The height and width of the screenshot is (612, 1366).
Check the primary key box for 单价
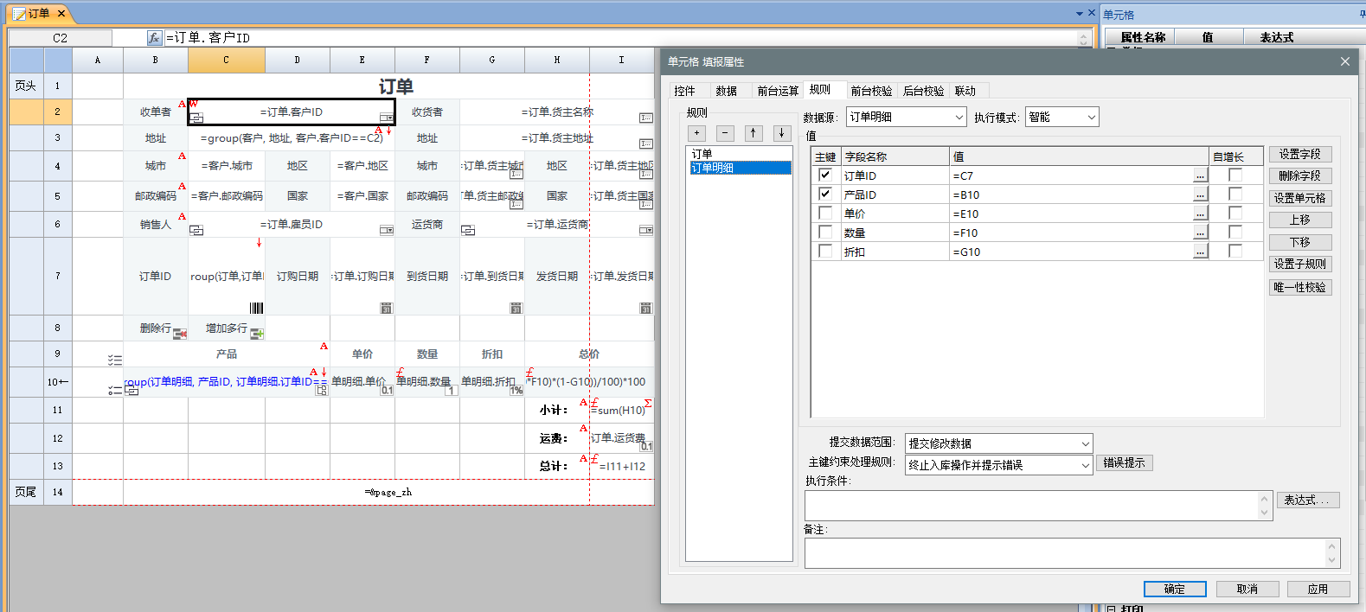(825, 213)
